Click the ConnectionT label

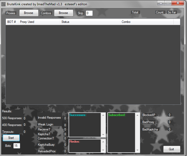pos(46,138)
